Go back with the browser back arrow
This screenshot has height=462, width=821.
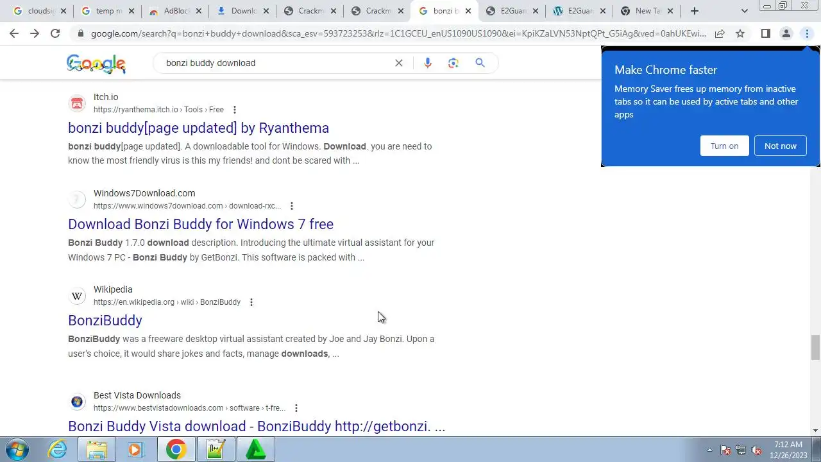14,33
